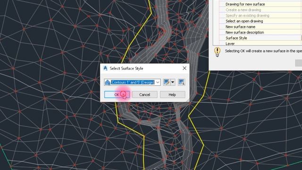The height and width of the screenshot is (170, 302).
Task: Click the style detail preview icon
Action: click(181, 82)
